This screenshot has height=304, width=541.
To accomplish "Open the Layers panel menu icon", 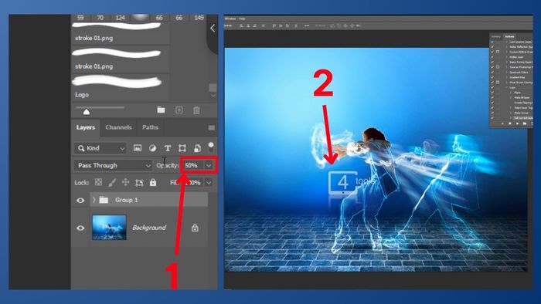I will [x=212, y=128].
